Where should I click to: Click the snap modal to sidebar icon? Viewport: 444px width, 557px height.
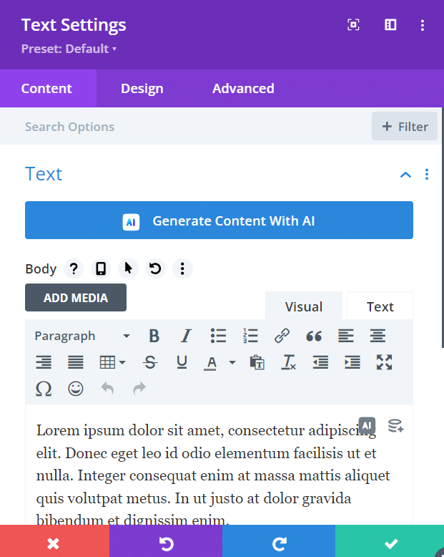(390, 25)
